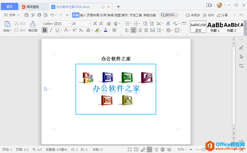Switch to the 页面布局 ribbon tab
247x153 pixels.
click(93, 15)
